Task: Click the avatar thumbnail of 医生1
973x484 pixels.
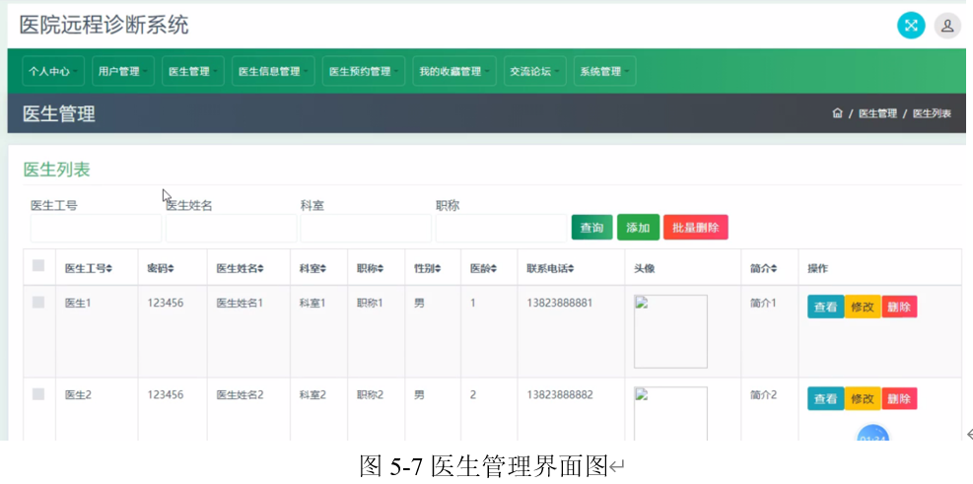Action: 670,331
